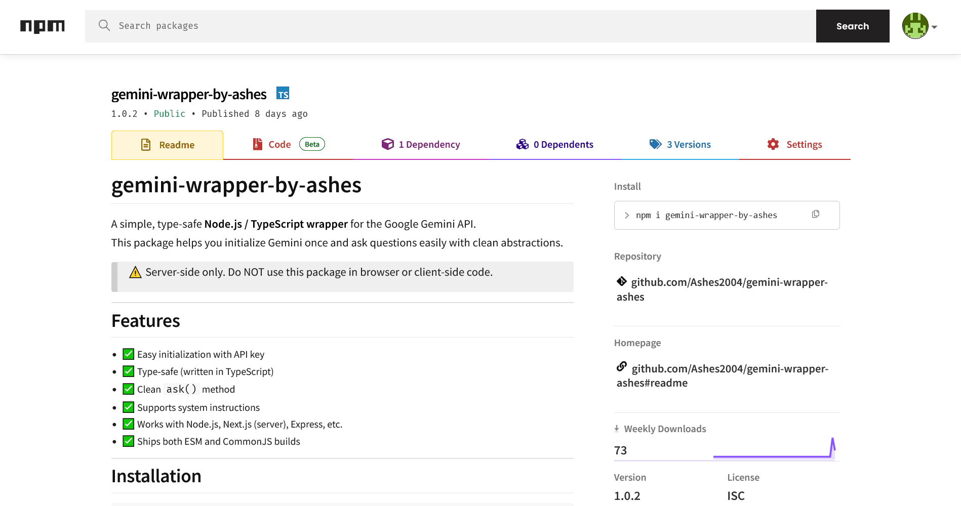Click the Features heading
Image resolution: width=961 pixels, height=506 pixels.
146,321
